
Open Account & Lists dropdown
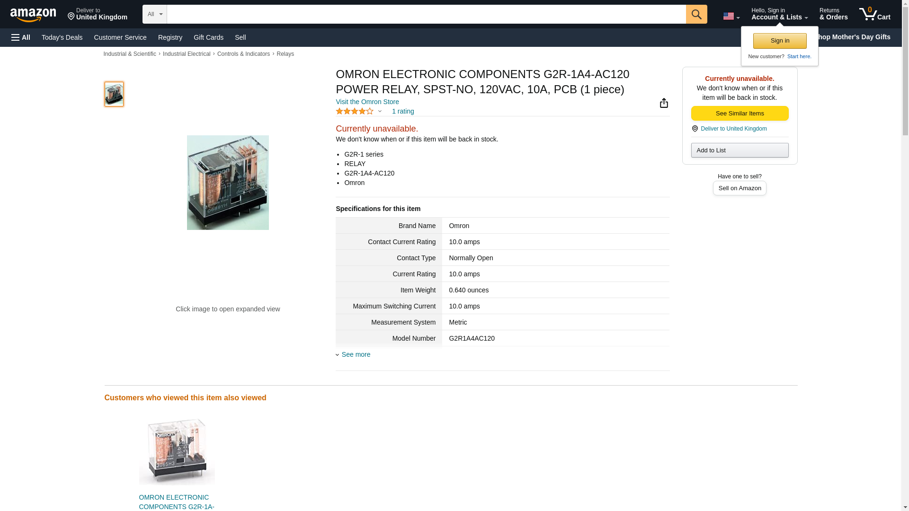coord(779,14)
